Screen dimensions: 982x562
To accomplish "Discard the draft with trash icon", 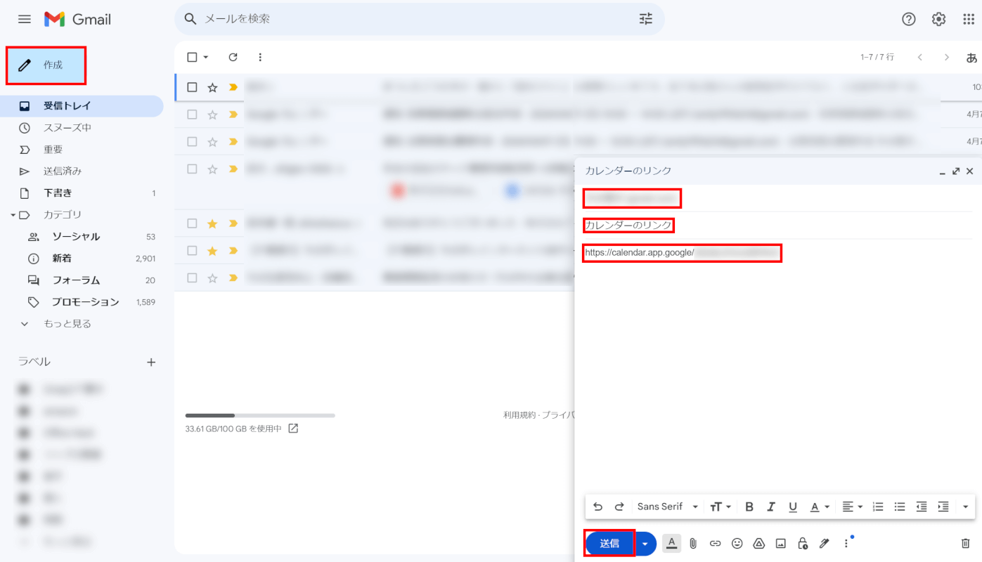I will [966, 543].
